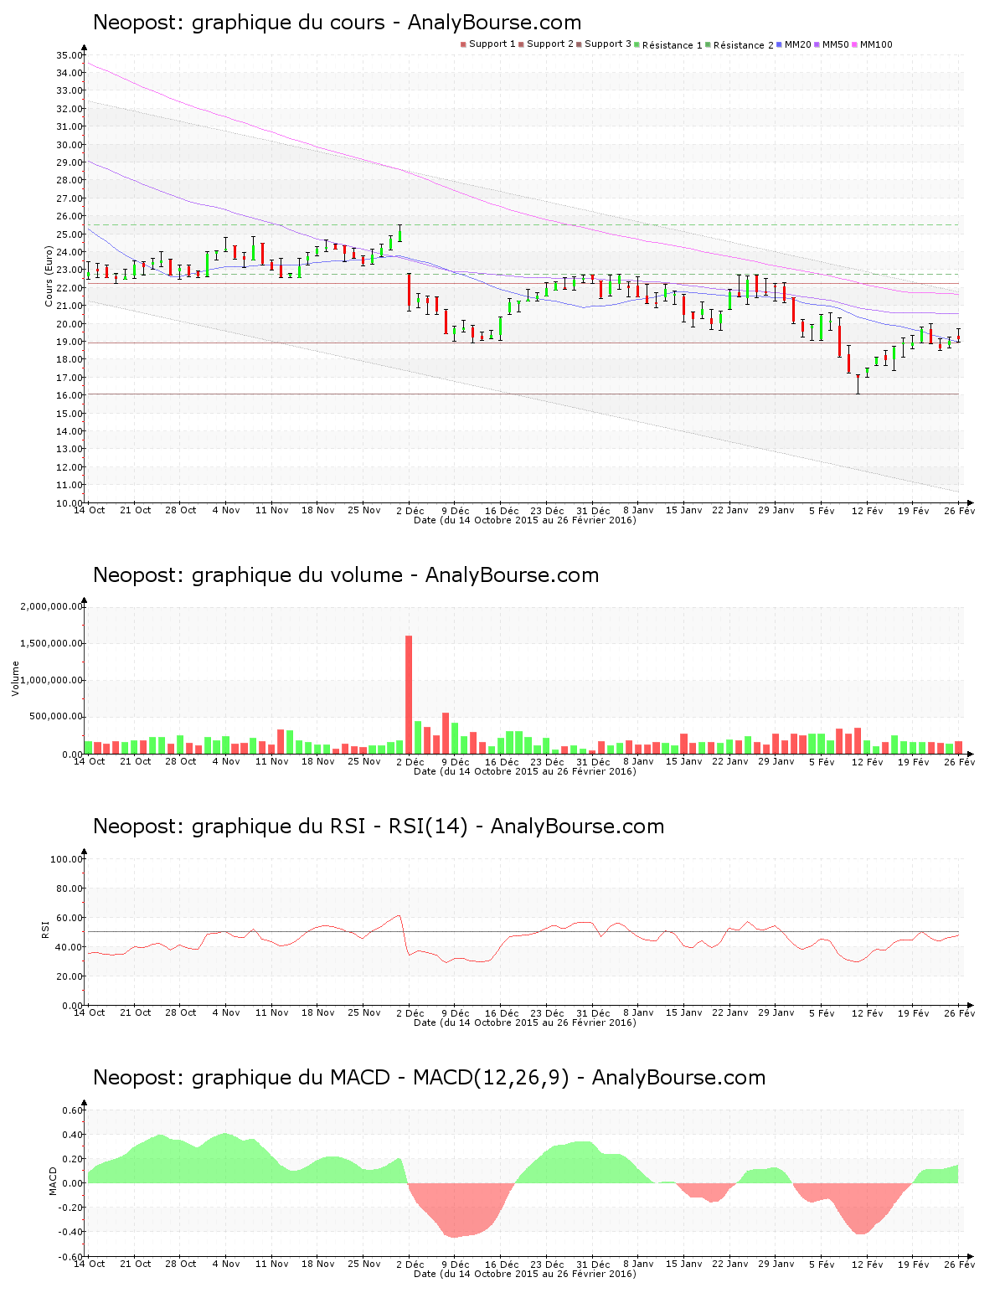This screenshot has height=1298, width=1005.
Task: Click the Support 1 legend color square
Action: coord(463,44)
